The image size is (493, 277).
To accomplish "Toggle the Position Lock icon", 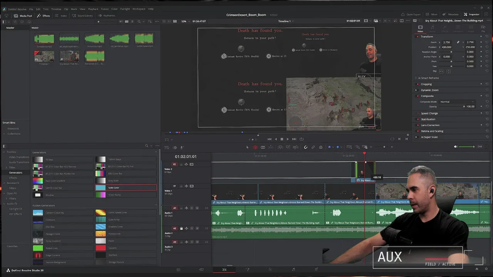I will point(320,147).
